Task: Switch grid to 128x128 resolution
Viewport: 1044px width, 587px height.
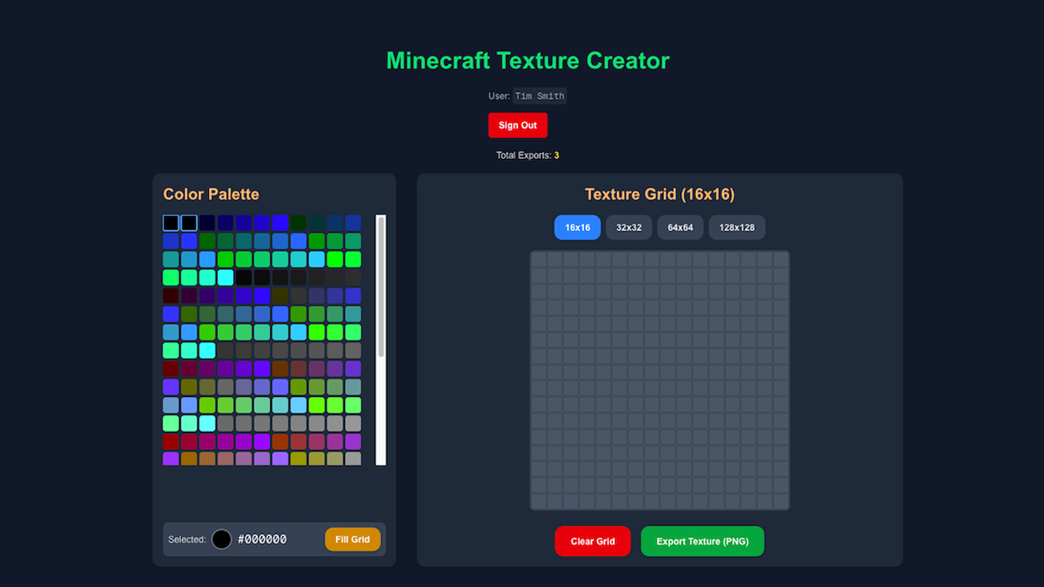Action: pyautogui.click(x=737, y=227)
